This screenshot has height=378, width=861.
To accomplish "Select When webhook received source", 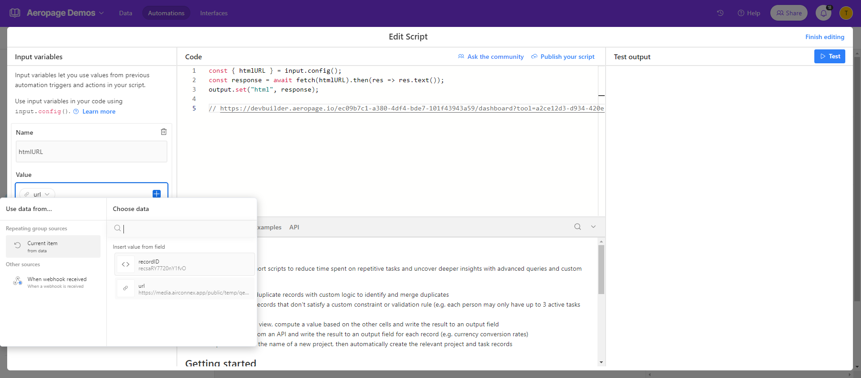I will pyautogui.click(x=53, y=282).
